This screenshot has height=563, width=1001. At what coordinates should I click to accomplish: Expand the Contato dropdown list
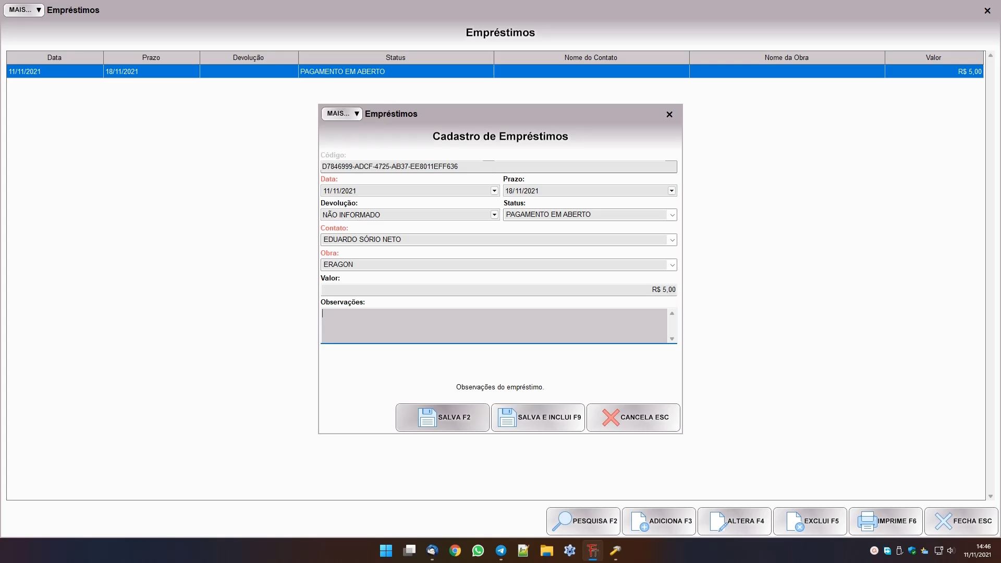tap(672, 240)
